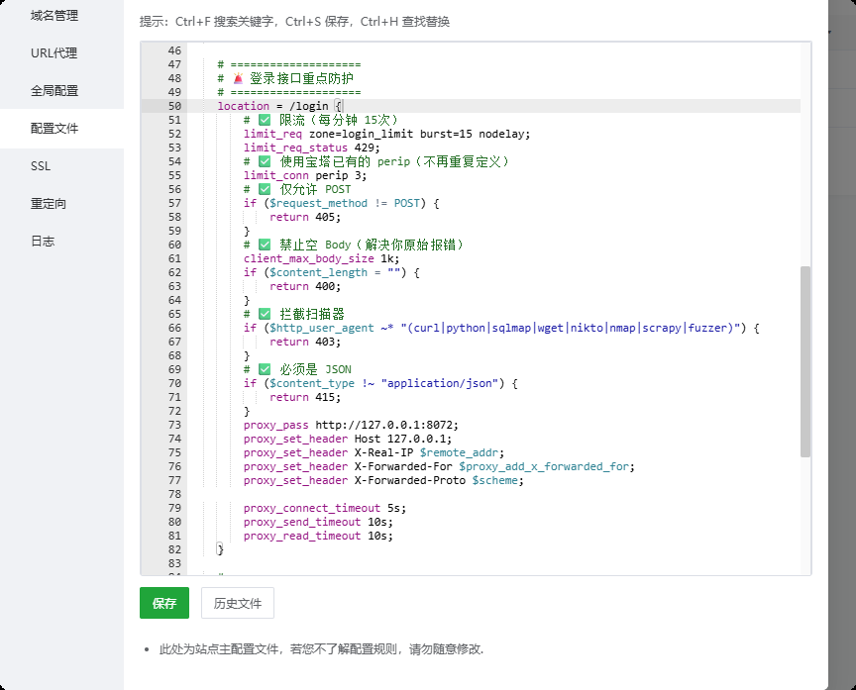Click the 'limit_conn perip 3;' line
The image size is (856, 690).
pyautogui.click(x=305, y=175)
